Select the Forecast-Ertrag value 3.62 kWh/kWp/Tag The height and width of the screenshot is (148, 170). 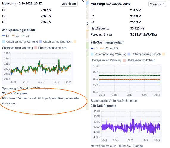pyautogui.click(x=144, y=35)
